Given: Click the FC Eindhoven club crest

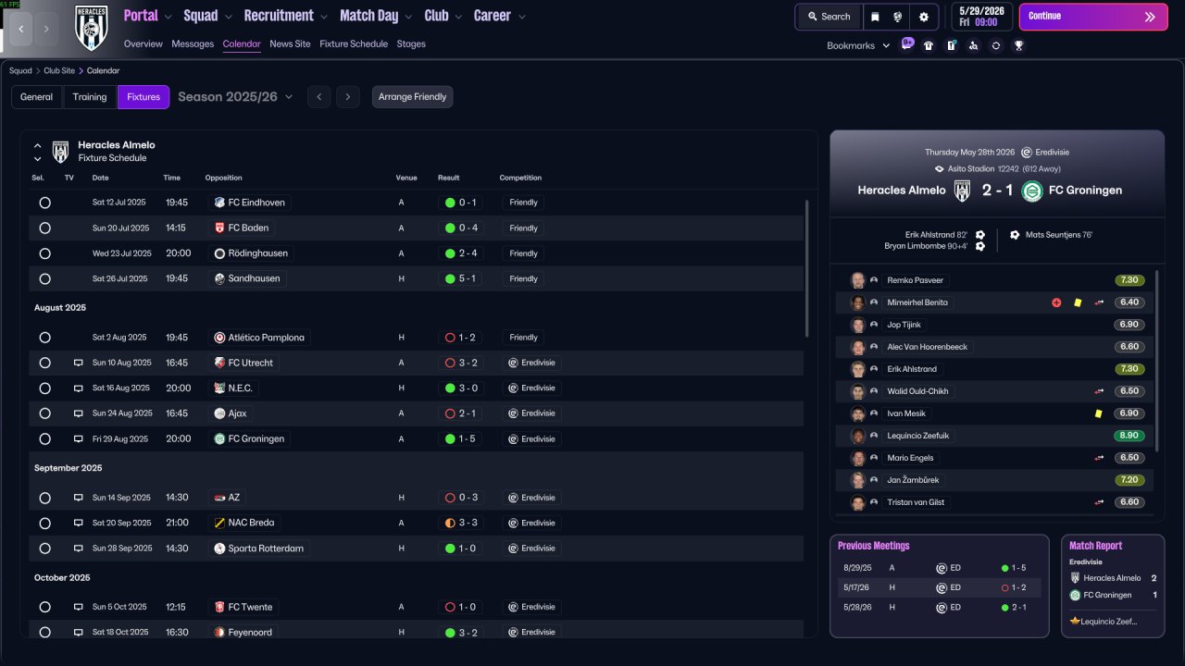Looking at the screenshot, I should click(x=219, y=203).
